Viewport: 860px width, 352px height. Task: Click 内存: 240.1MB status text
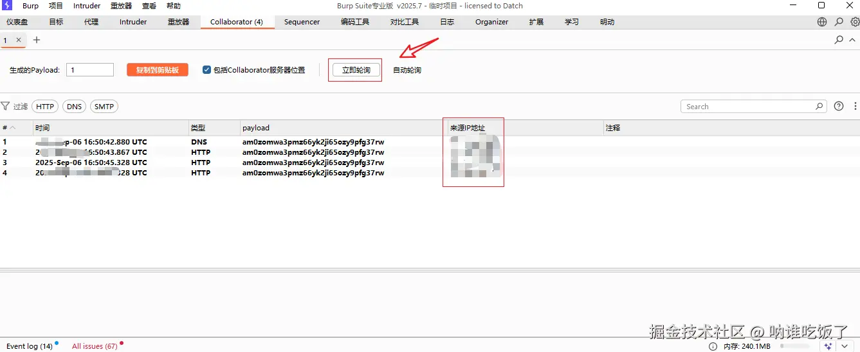747,346
